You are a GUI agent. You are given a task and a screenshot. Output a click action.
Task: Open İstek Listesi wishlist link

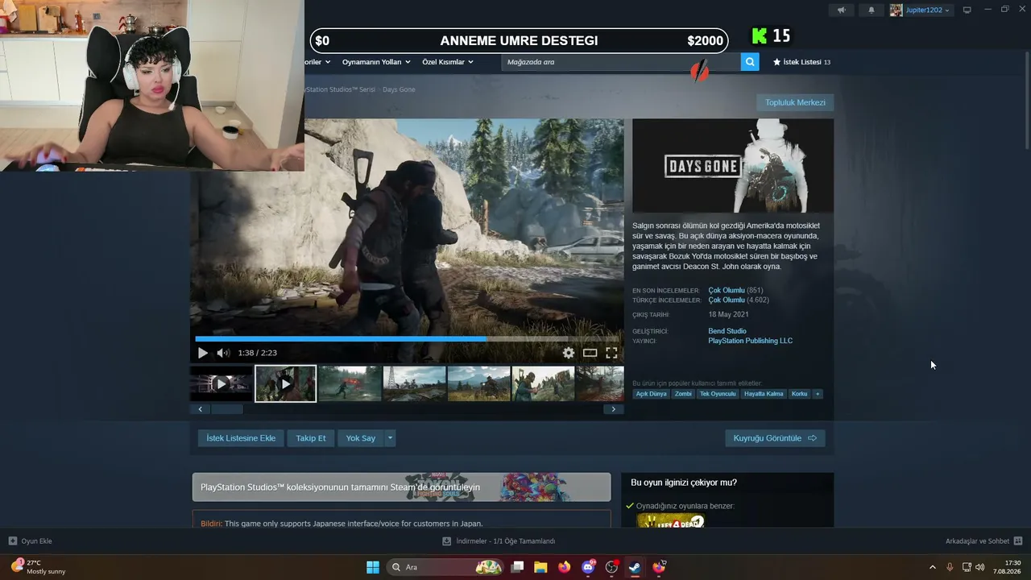(x=801, y=62)
